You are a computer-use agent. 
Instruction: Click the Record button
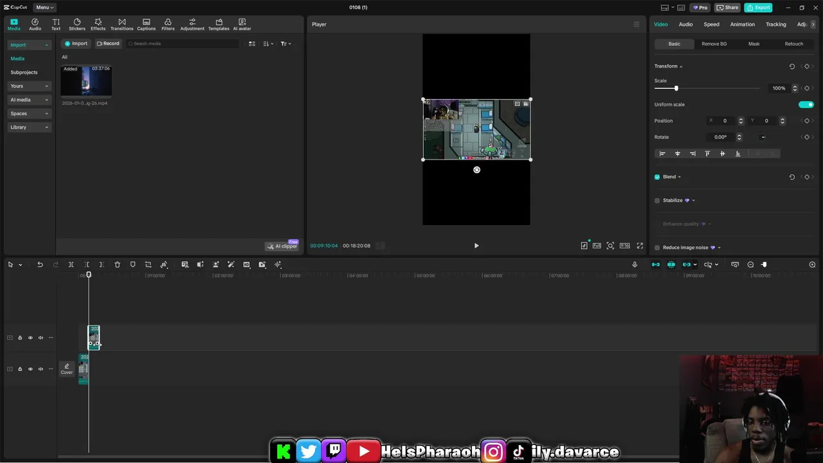pyautogui.click(x=108, y=44)
